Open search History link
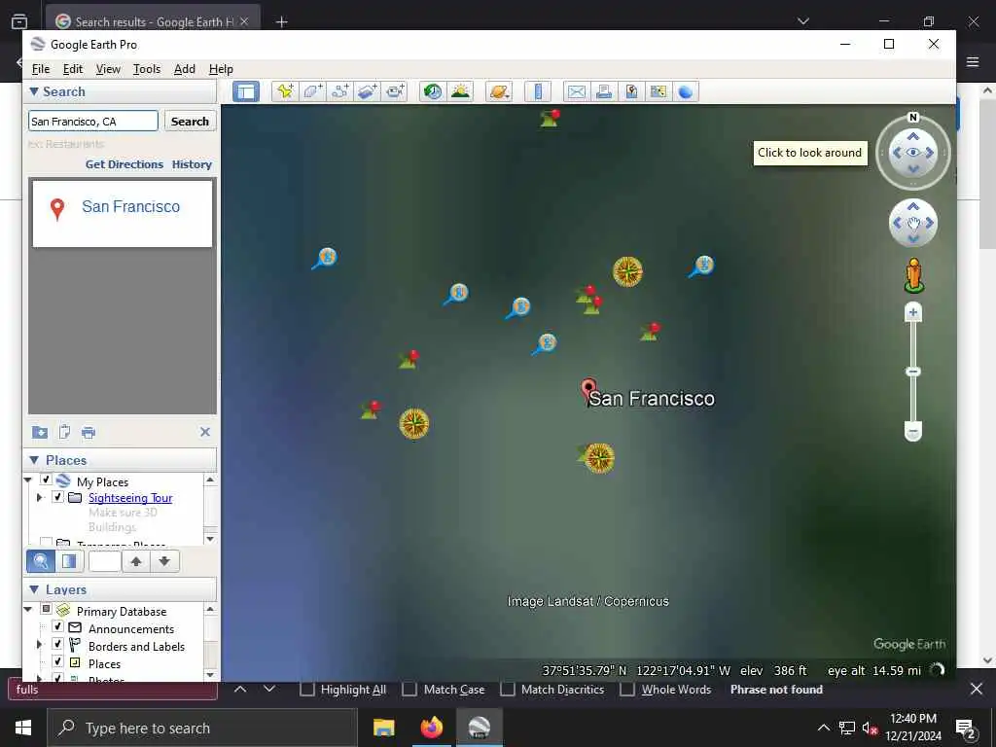 (x=192, y=164)
